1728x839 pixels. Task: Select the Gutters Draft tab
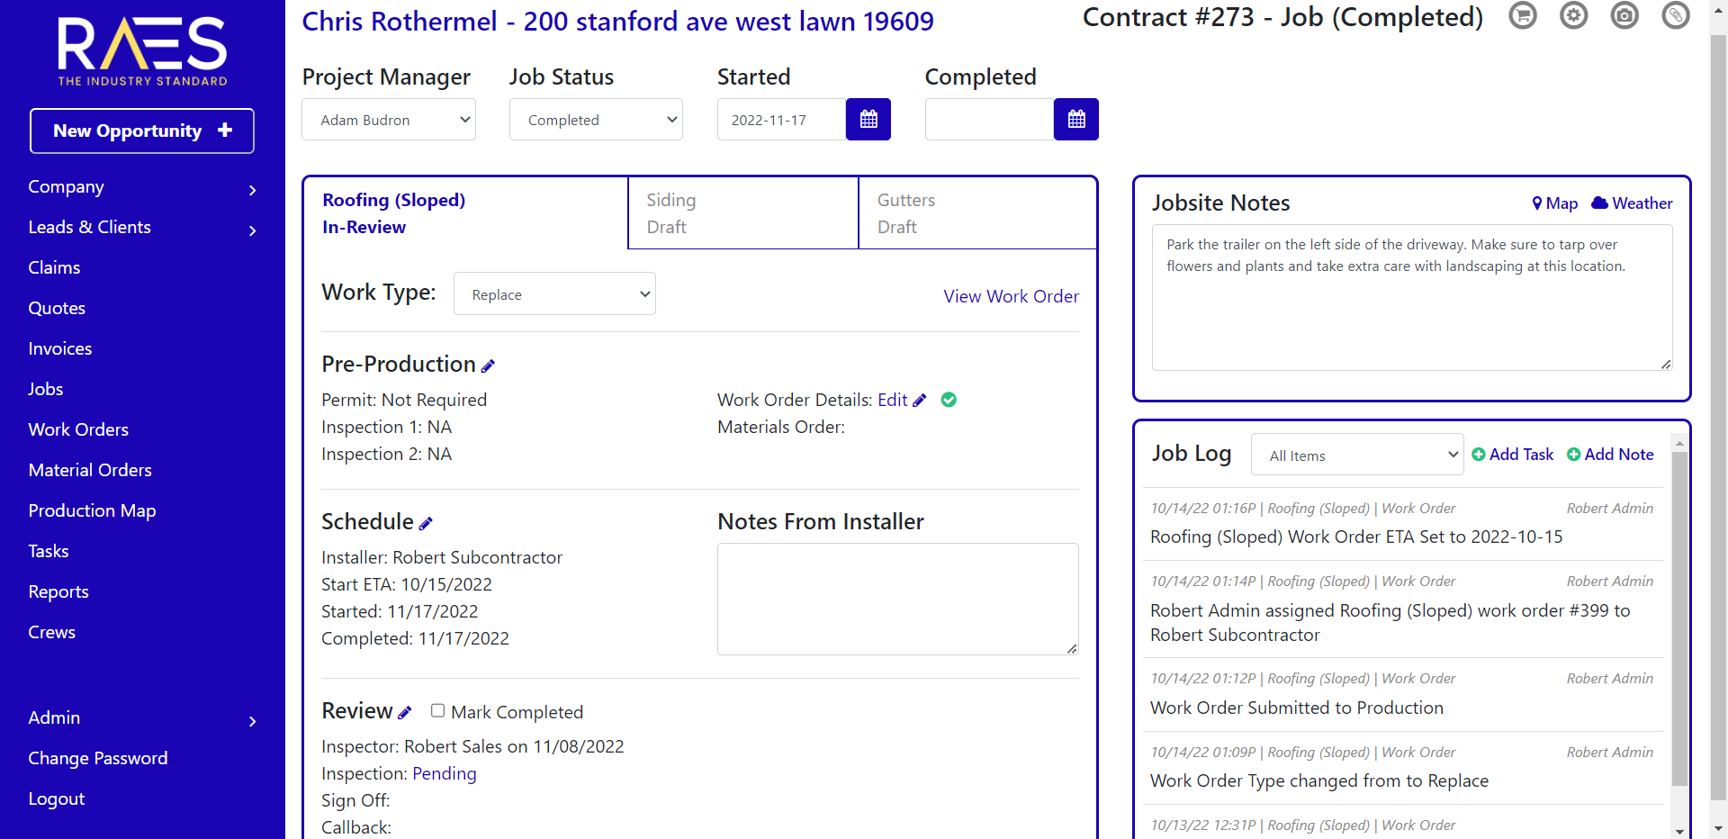point(976,212)
